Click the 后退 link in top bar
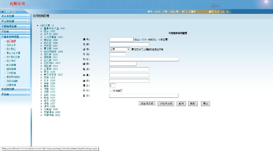This screenshot has height=151, width=273. tap(217, 12)
